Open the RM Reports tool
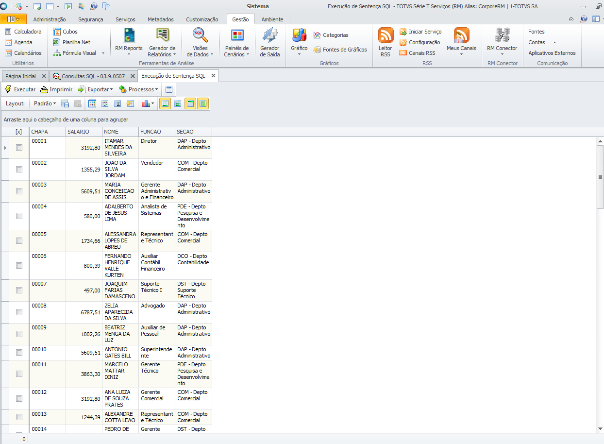604x444 pixels. tap(129, 42)
